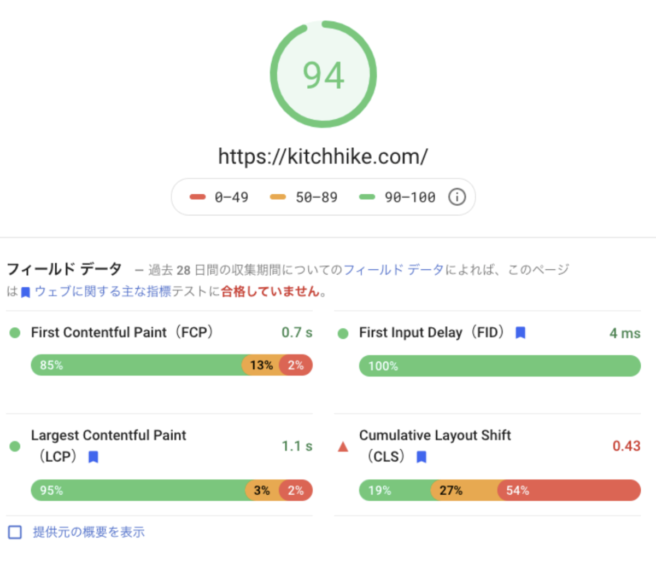Click the 100% FID distribution bar

pyautogui.click(x=500, y=366)
